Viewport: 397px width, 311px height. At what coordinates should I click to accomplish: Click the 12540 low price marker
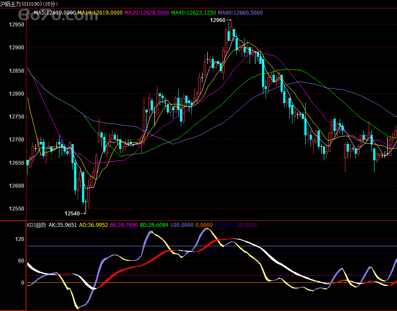(x=72, y=214)
